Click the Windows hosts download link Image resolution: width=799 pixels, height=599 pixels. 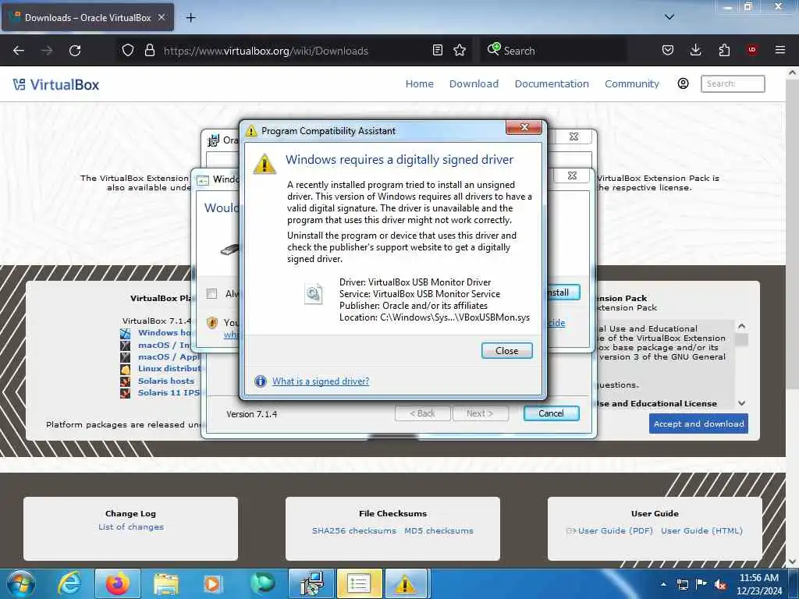[x=165, y=332]
